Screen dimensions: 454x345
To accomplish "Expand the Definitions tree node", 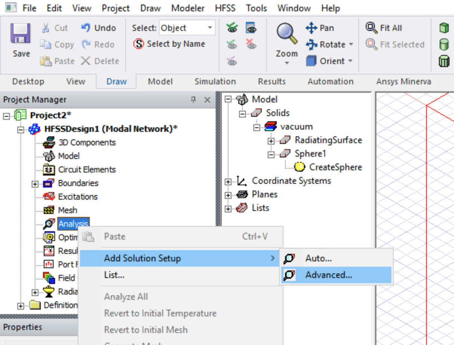I will pyautogui.click(x=21, y=305).
